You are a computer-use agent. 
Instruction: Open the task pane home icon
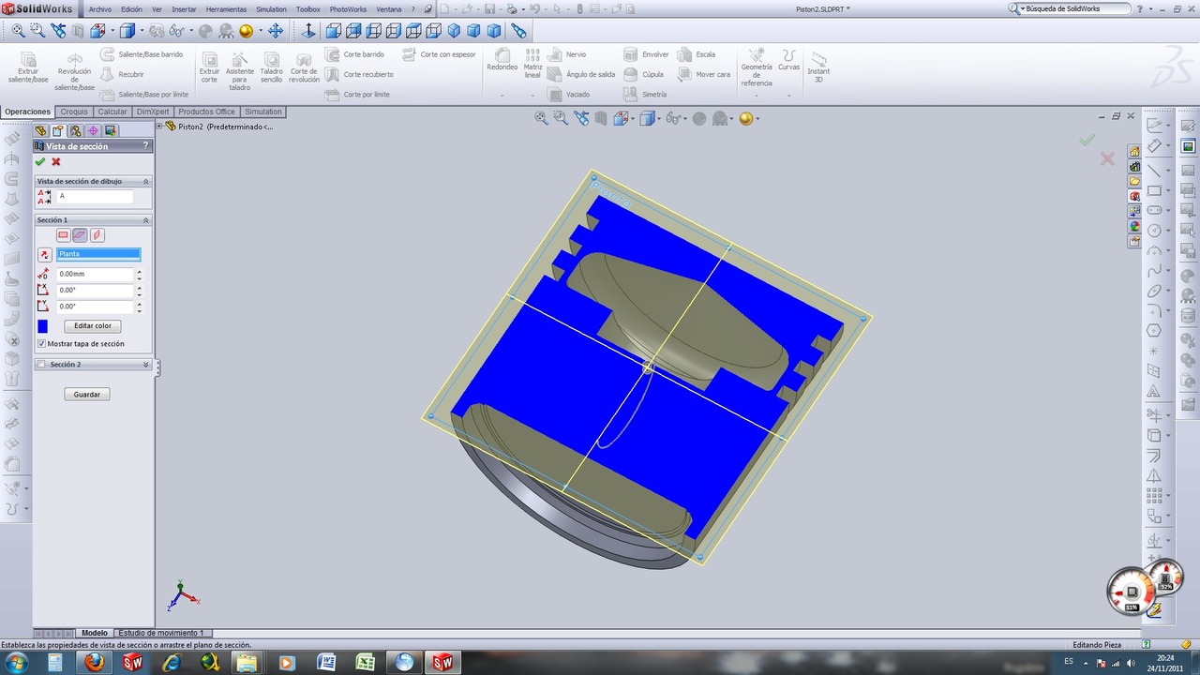point(1134,151)
